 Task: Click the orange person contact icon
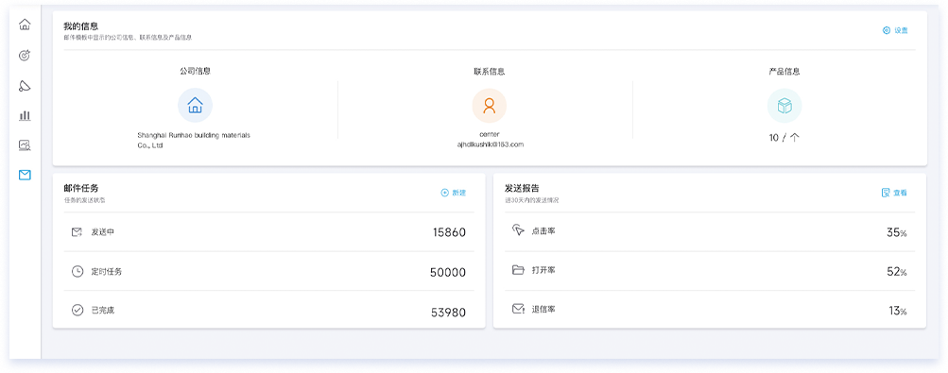coord(489,106)
